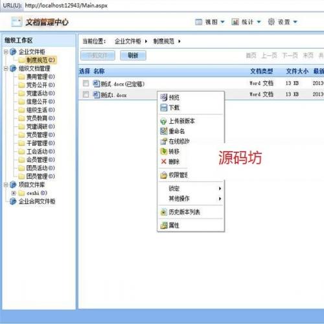Screen dimensions: 324x324
Task: Expand the 锁定 lock submenu
Action: [191, 189]
